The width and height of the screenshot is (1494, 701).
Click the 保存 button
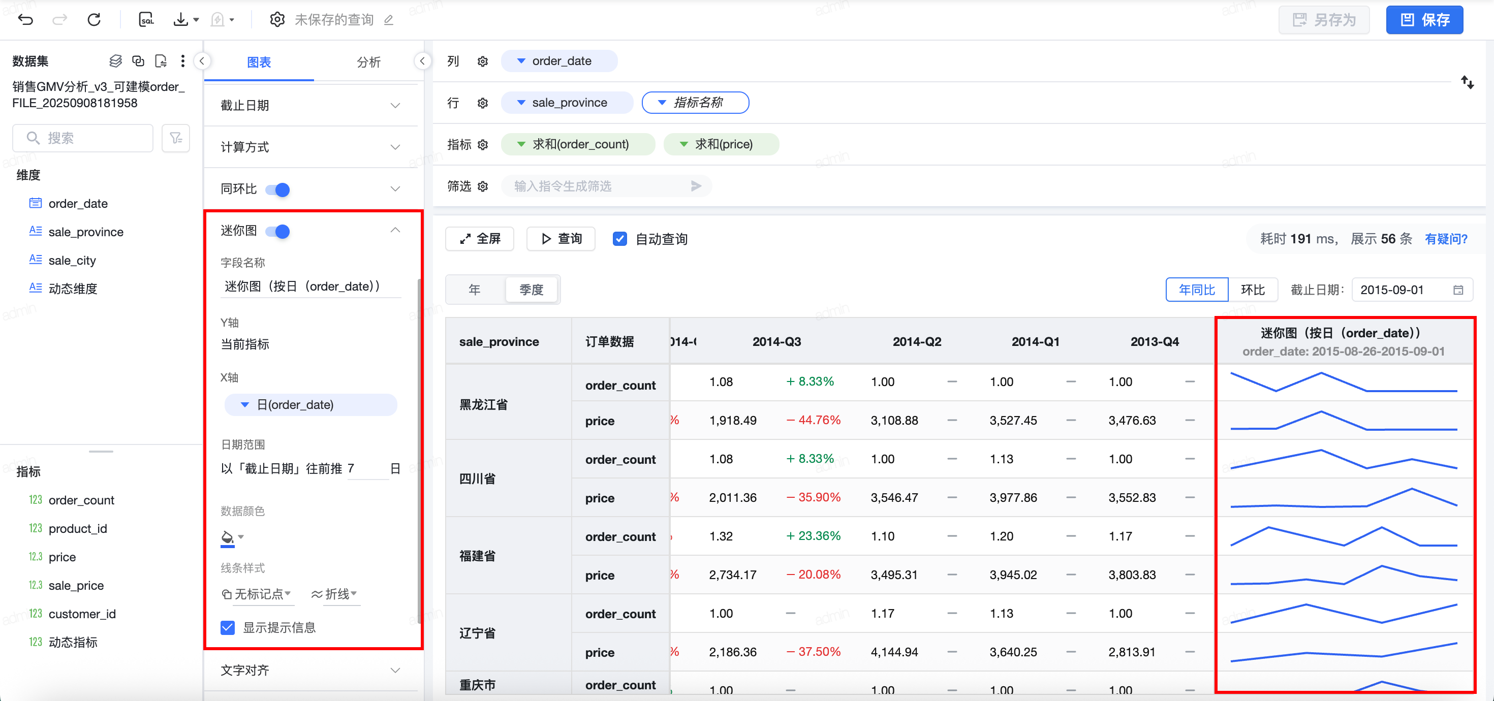pos(1424,20)
